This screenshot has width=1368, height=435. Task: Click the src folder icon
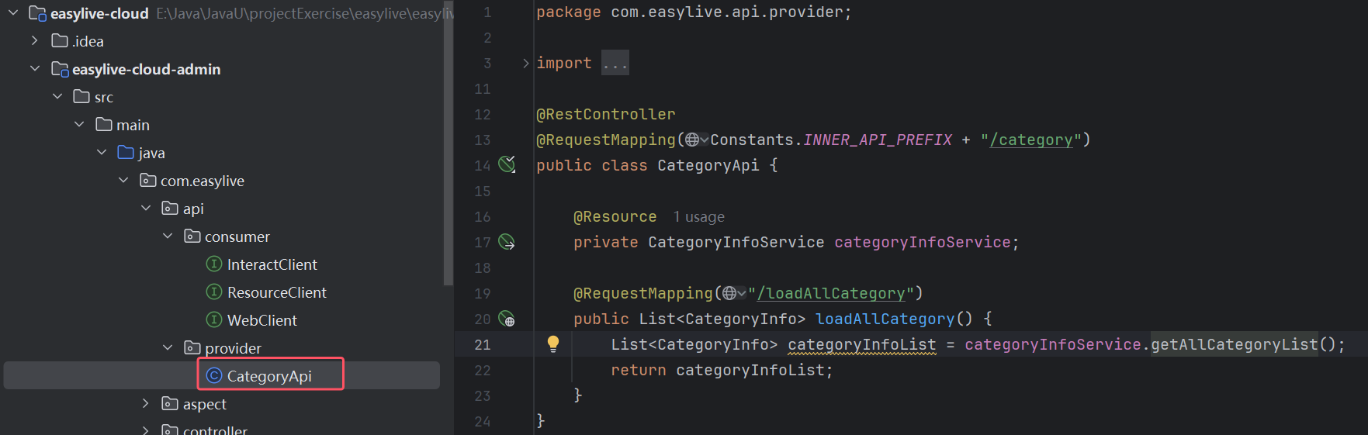(x=81, y=96)
